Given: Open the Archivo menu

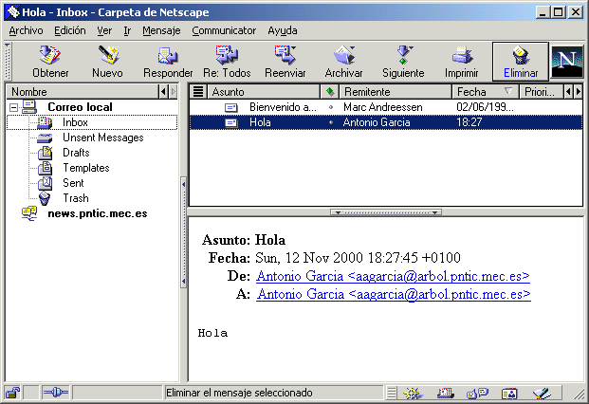Looking at the screenshot, I should pyautogui.click(x=26, y=30).
